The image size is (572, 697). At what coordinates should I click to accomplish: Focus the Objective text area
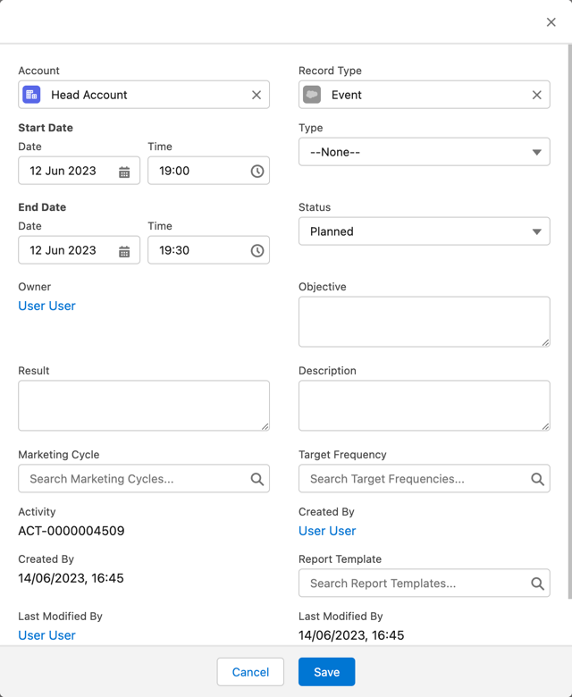click(424, 321)
